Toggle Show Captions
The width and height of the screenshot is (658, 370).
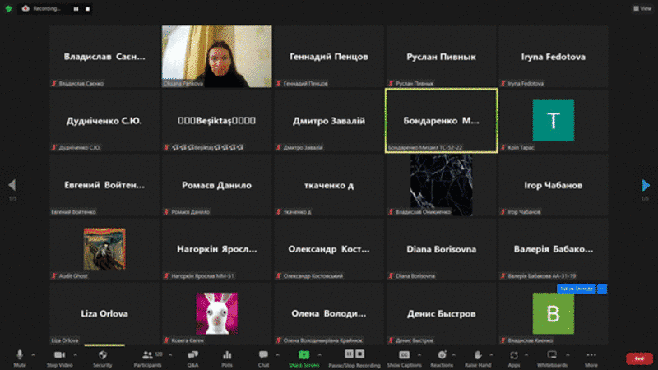tap(404, 357)
